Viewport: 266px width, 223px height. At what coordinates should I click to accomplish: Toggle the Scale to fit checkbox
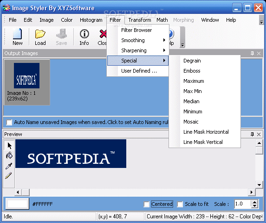pyautogui.click(x=180, y=204)
